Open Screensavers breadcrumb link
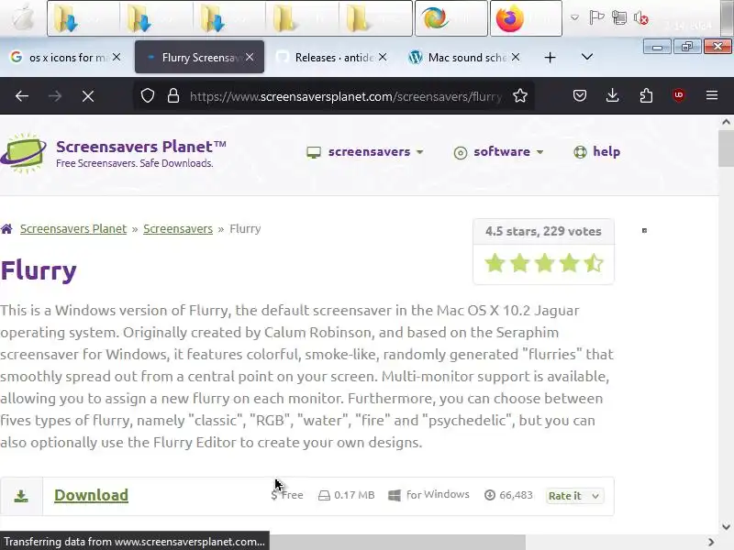 [178, 228]
